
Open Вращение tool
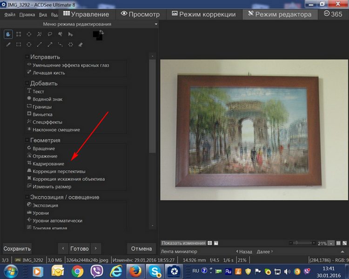41,148
